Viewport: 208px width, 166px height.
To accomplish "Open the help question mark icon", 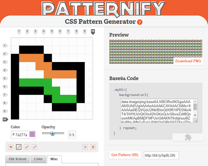I will [140, 22].
